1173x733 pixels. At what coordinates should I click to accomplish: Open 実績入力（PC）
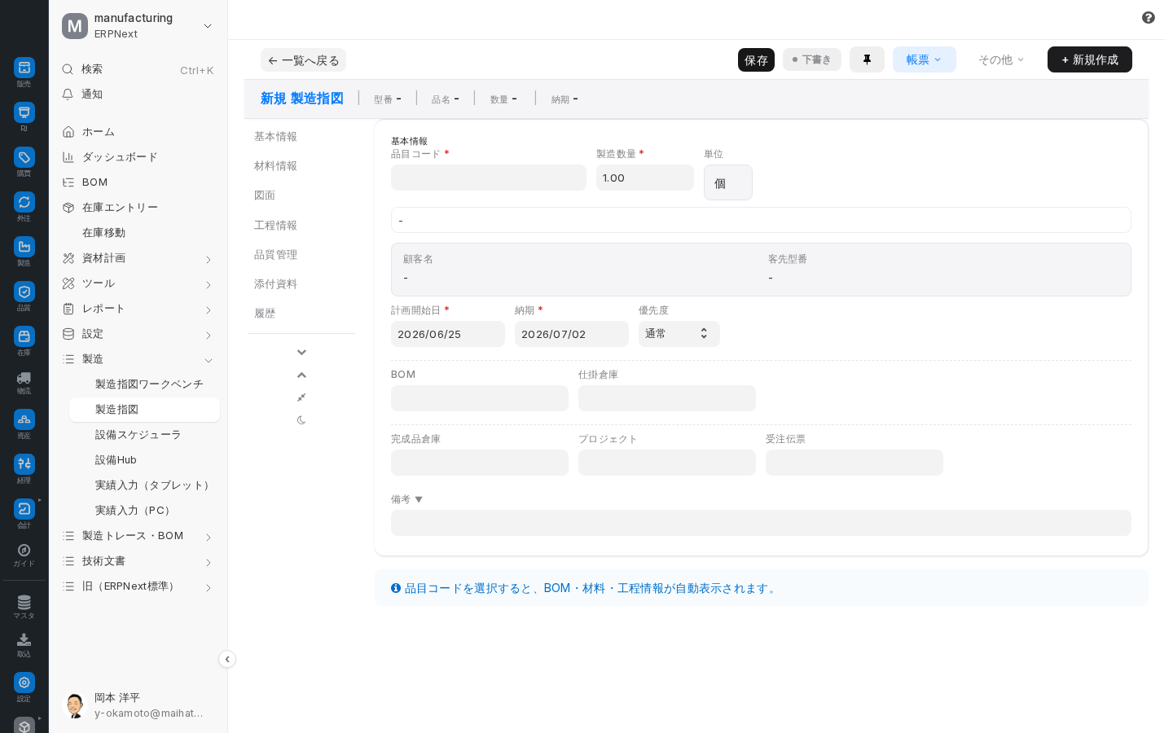(144, 511)
